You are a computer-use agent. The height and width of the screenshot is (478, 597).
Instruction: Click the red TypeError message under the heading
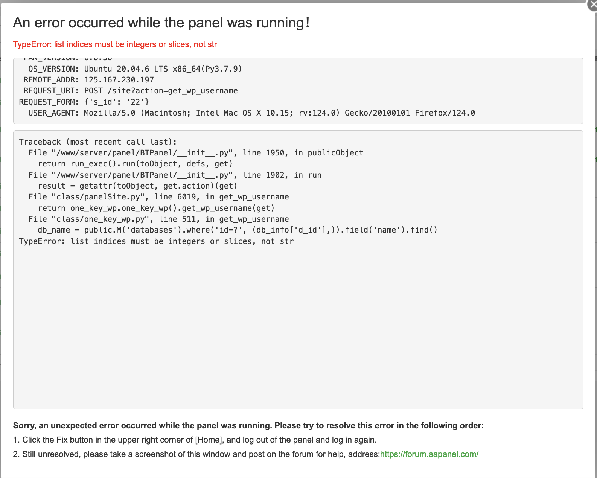[115, 44]
